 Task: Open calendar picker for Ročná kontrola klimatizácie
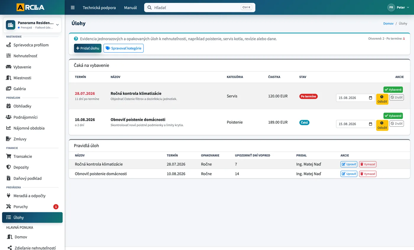371,98
